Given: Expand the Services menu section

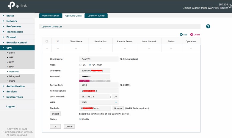Looking at the screenshot, I should coord(17,91).
